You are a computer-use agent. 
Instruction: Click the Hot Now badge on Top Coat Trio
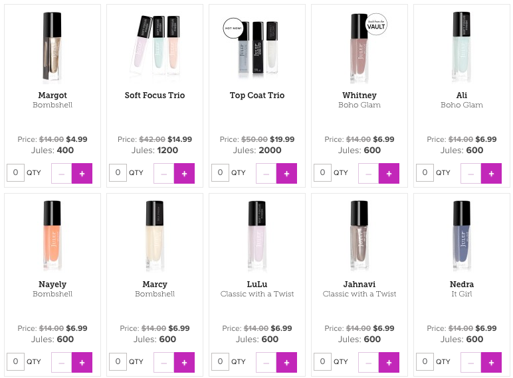point(233,29)
